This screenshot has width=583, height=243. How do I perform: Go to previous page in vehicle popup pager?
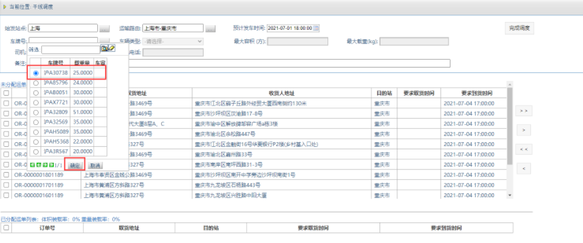pos(39,165)
